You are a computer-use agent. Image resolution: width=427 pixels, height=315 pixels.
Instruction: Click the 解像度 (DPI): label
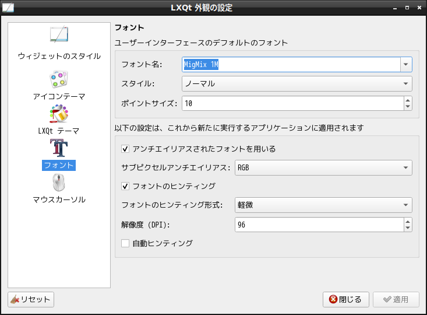[x=146, y=225]
